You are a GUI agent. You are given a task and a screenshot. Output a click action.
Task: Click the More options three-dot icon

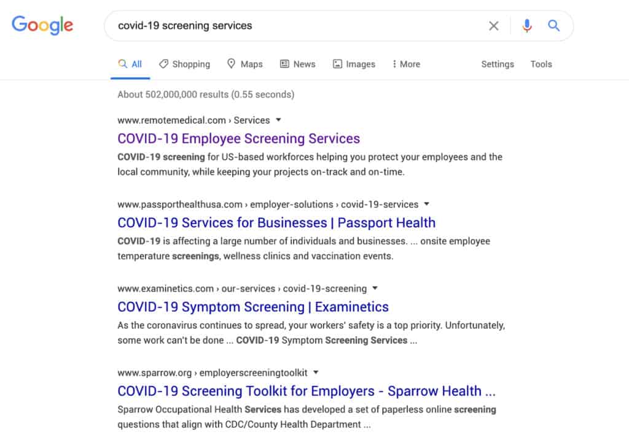(394, 63)
